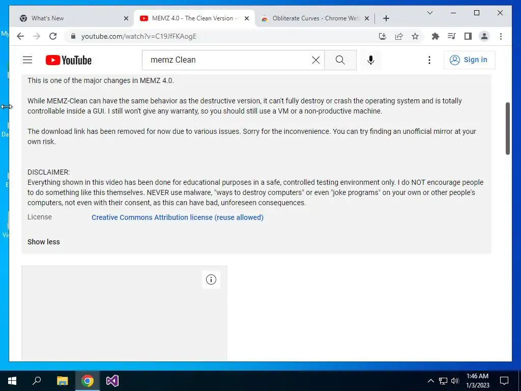Open File Explorer from taskbar
This screenshot has width=521, height=391.
coord(62,381)
